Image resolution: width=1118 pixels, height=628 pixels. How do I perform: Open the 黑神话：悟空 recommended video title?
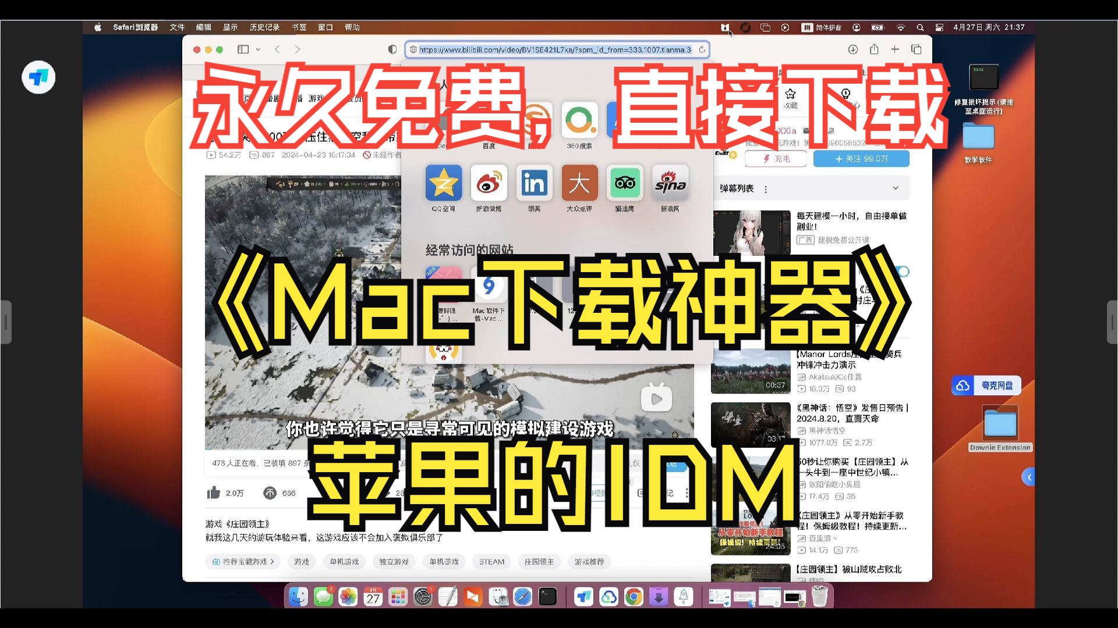click(x=852, y=413)
